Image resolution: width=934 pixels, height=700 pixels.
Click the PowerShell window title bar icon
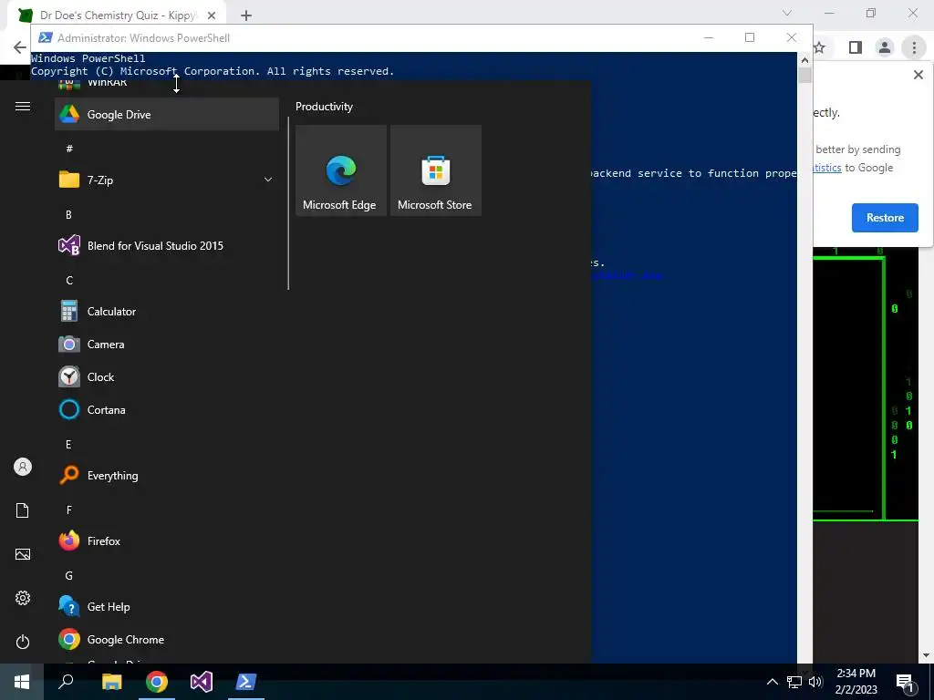pyautogui.click(x=45, y=37)
